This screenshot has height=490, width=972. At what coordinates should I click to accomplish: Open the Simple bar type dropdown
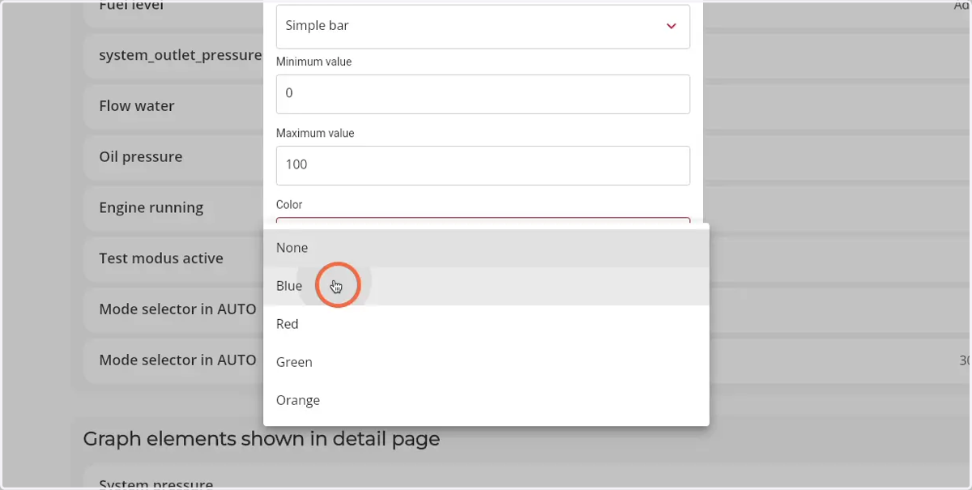(483, 26)
